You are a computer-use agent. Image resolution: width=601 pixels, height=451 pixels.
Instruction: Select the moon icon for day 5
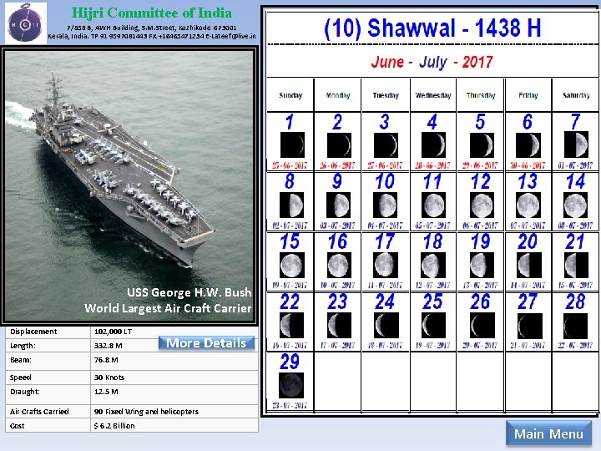pyautogui.click(x=482, y=145)
